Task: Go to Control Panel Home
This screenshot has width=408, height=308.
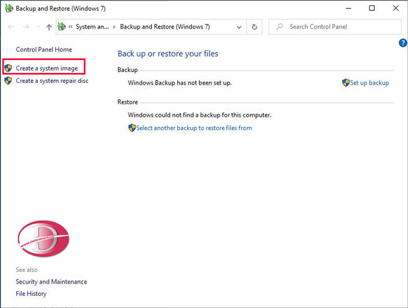Action: pos(44,50)
